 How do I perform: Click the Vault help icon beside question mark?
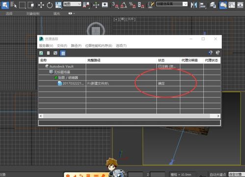pyautogui.click(x=218, y=52)
